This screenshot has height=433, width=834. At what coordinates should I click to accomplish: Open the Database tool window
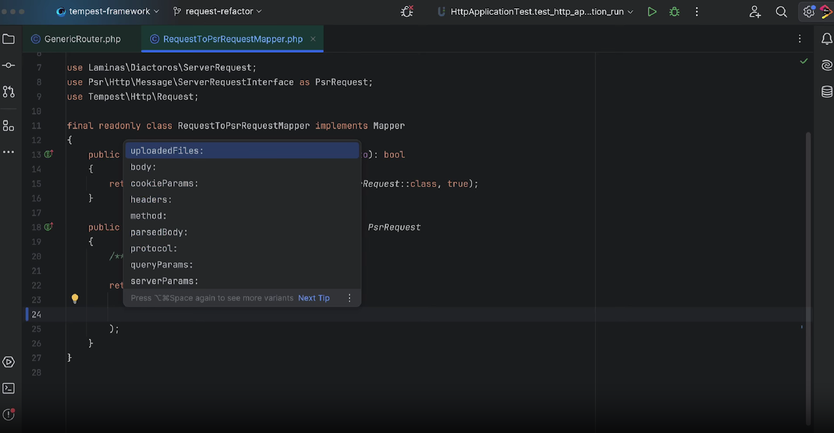pos(827,92)
